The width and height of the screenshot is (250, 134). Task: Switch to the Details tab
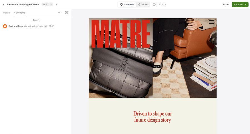click(7, 12)
